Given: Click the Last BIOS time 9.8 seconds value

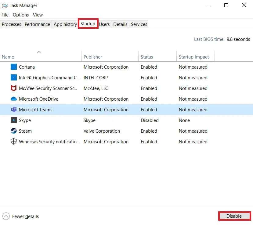Looking at the screenshot, I should (x=238, y=39).
